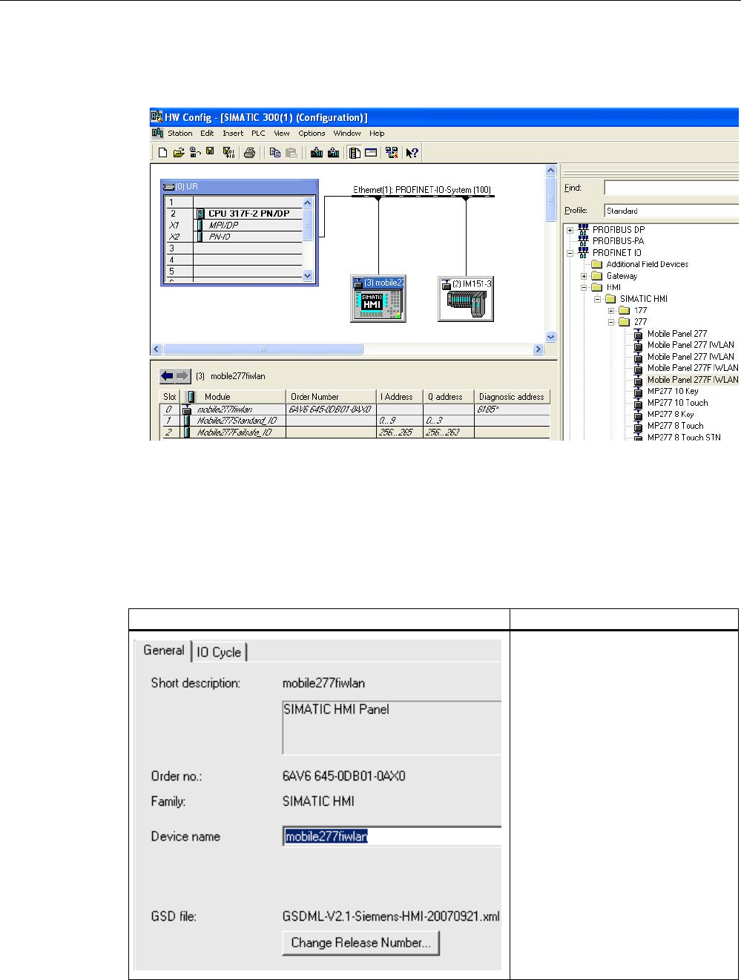Image resolution: width=741 pixels, height=980 pixels.
Task: Click the Address overview toolbar icon
Action: pyautogui.click(x=370, y=153)
